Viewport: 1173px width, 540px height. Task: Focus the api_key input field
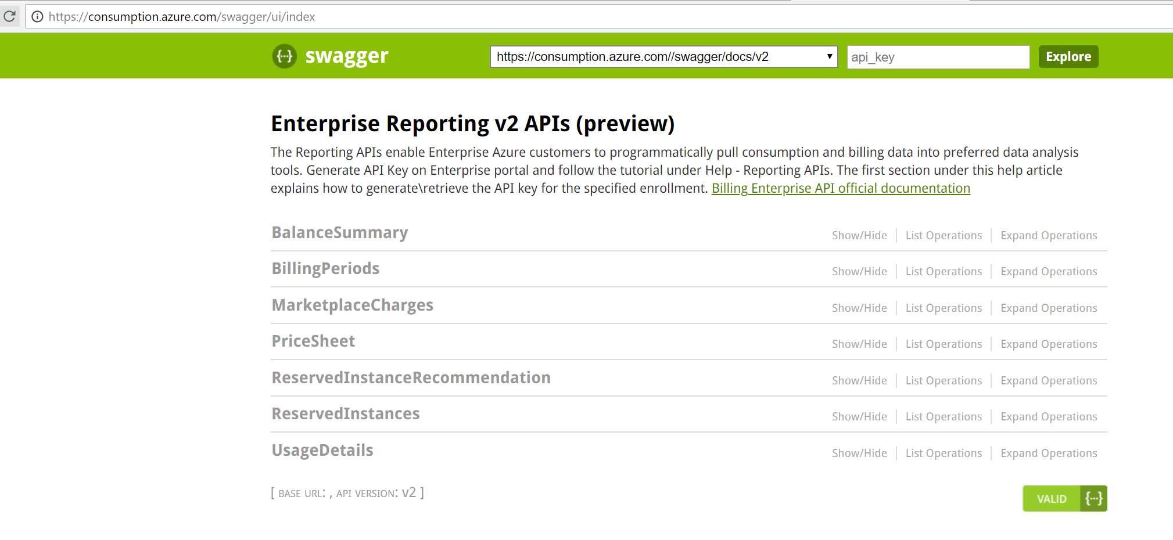point(938,57)
